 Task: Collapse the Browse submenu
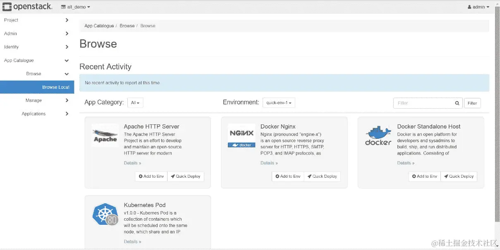[x=37, y=74]
